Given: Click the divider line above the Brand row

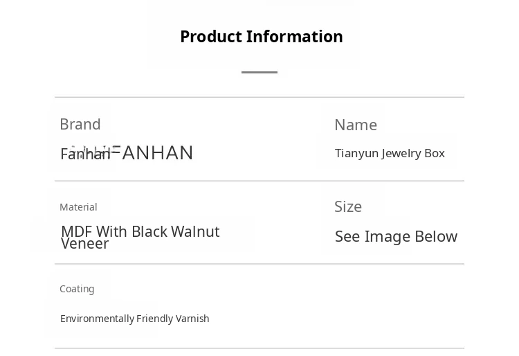Looking at the screenshot, I should click(259, 97).
